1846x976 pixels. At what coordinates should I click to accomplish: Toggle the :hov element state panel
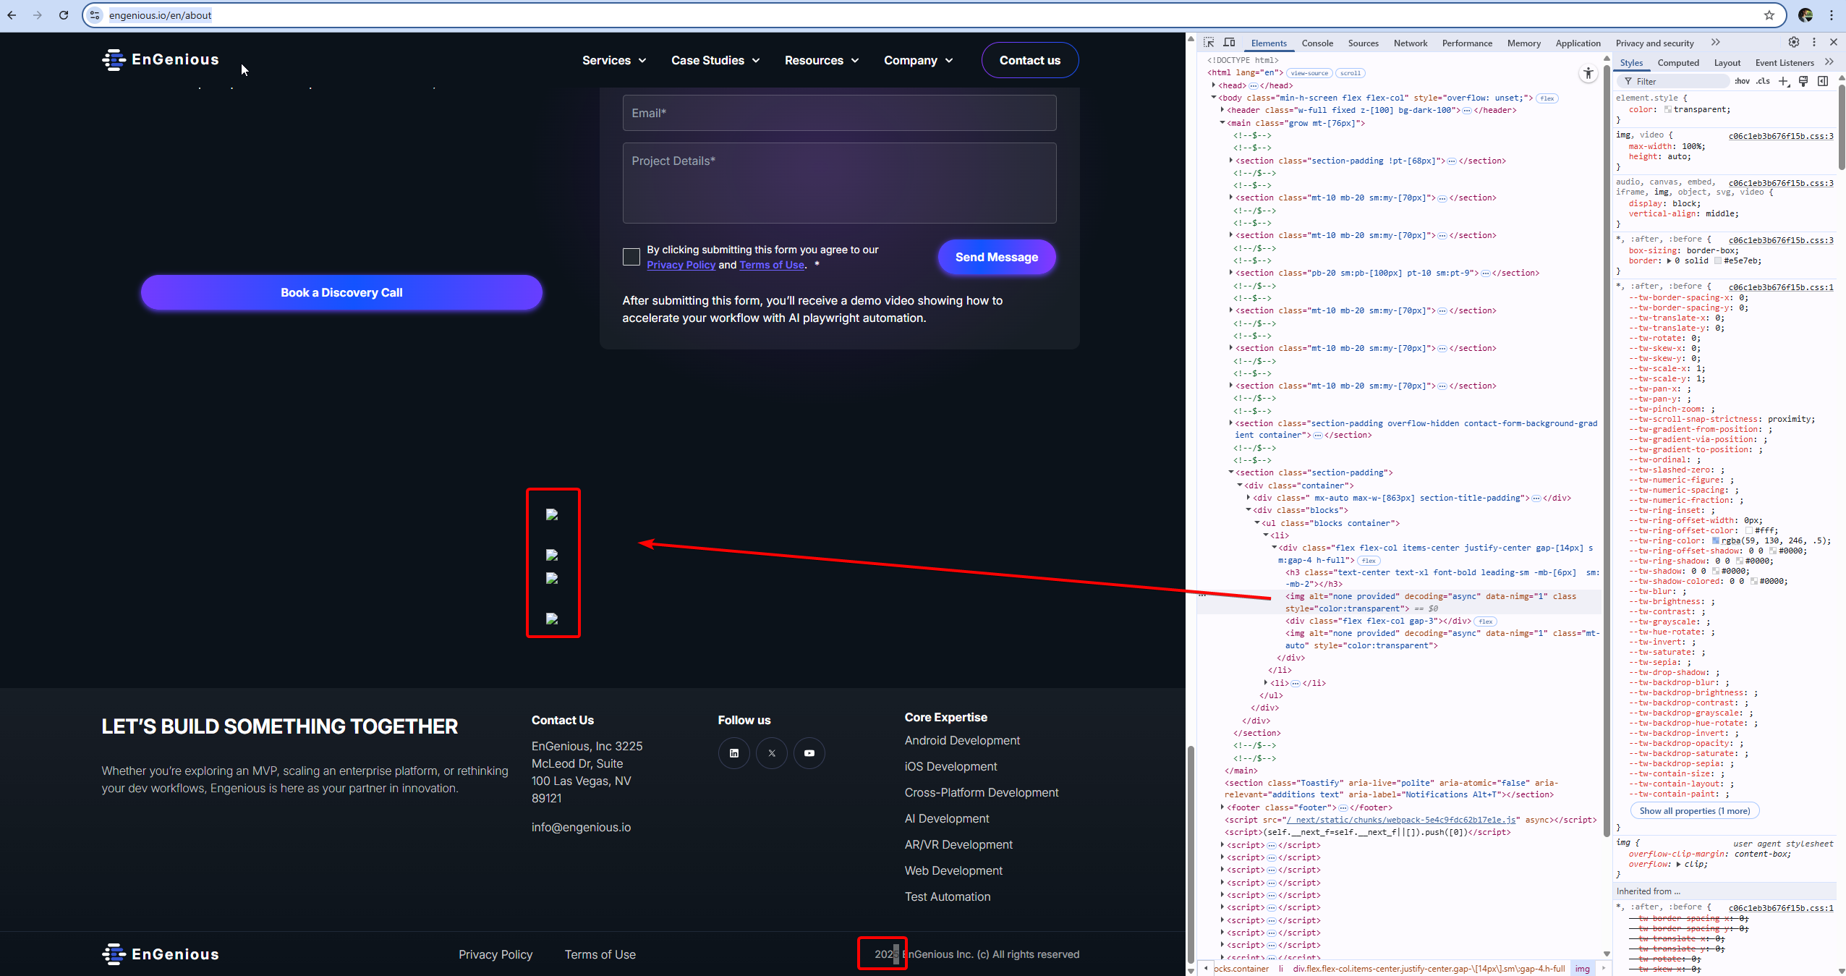1742,81
